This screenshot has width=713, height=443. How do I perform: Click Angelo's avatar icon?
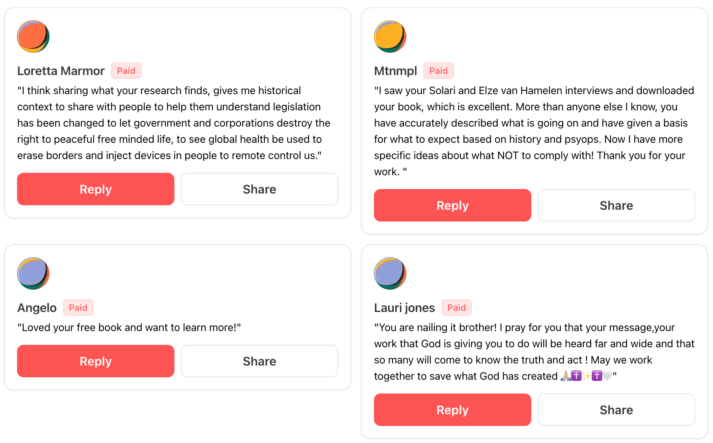click(x=33, y=273)
